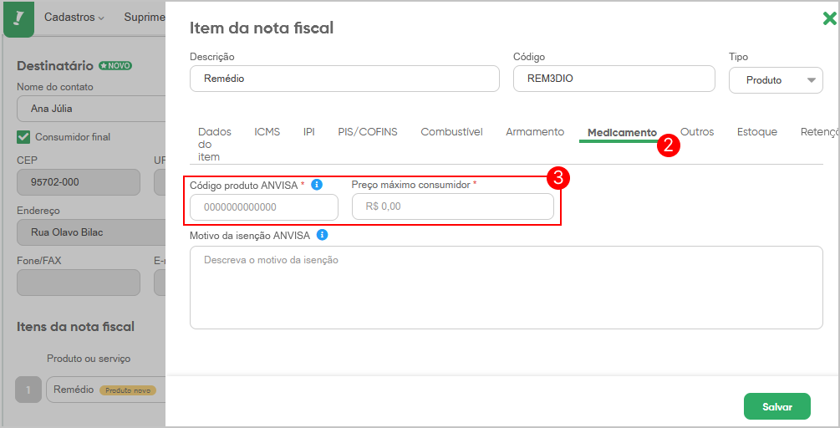This screenshot has width=840, height=428.
Task: Select the Medicamento tab
Action: click(622, 132)
